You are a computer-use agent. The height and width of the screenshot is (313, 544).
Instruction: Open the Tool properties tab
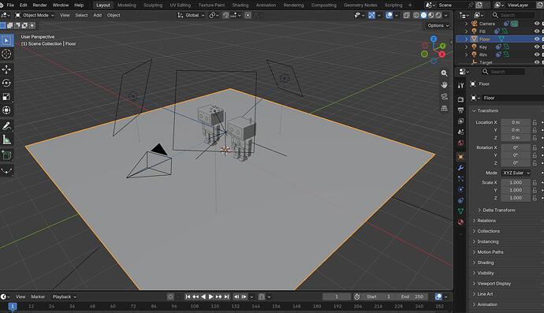click(460, 85)
